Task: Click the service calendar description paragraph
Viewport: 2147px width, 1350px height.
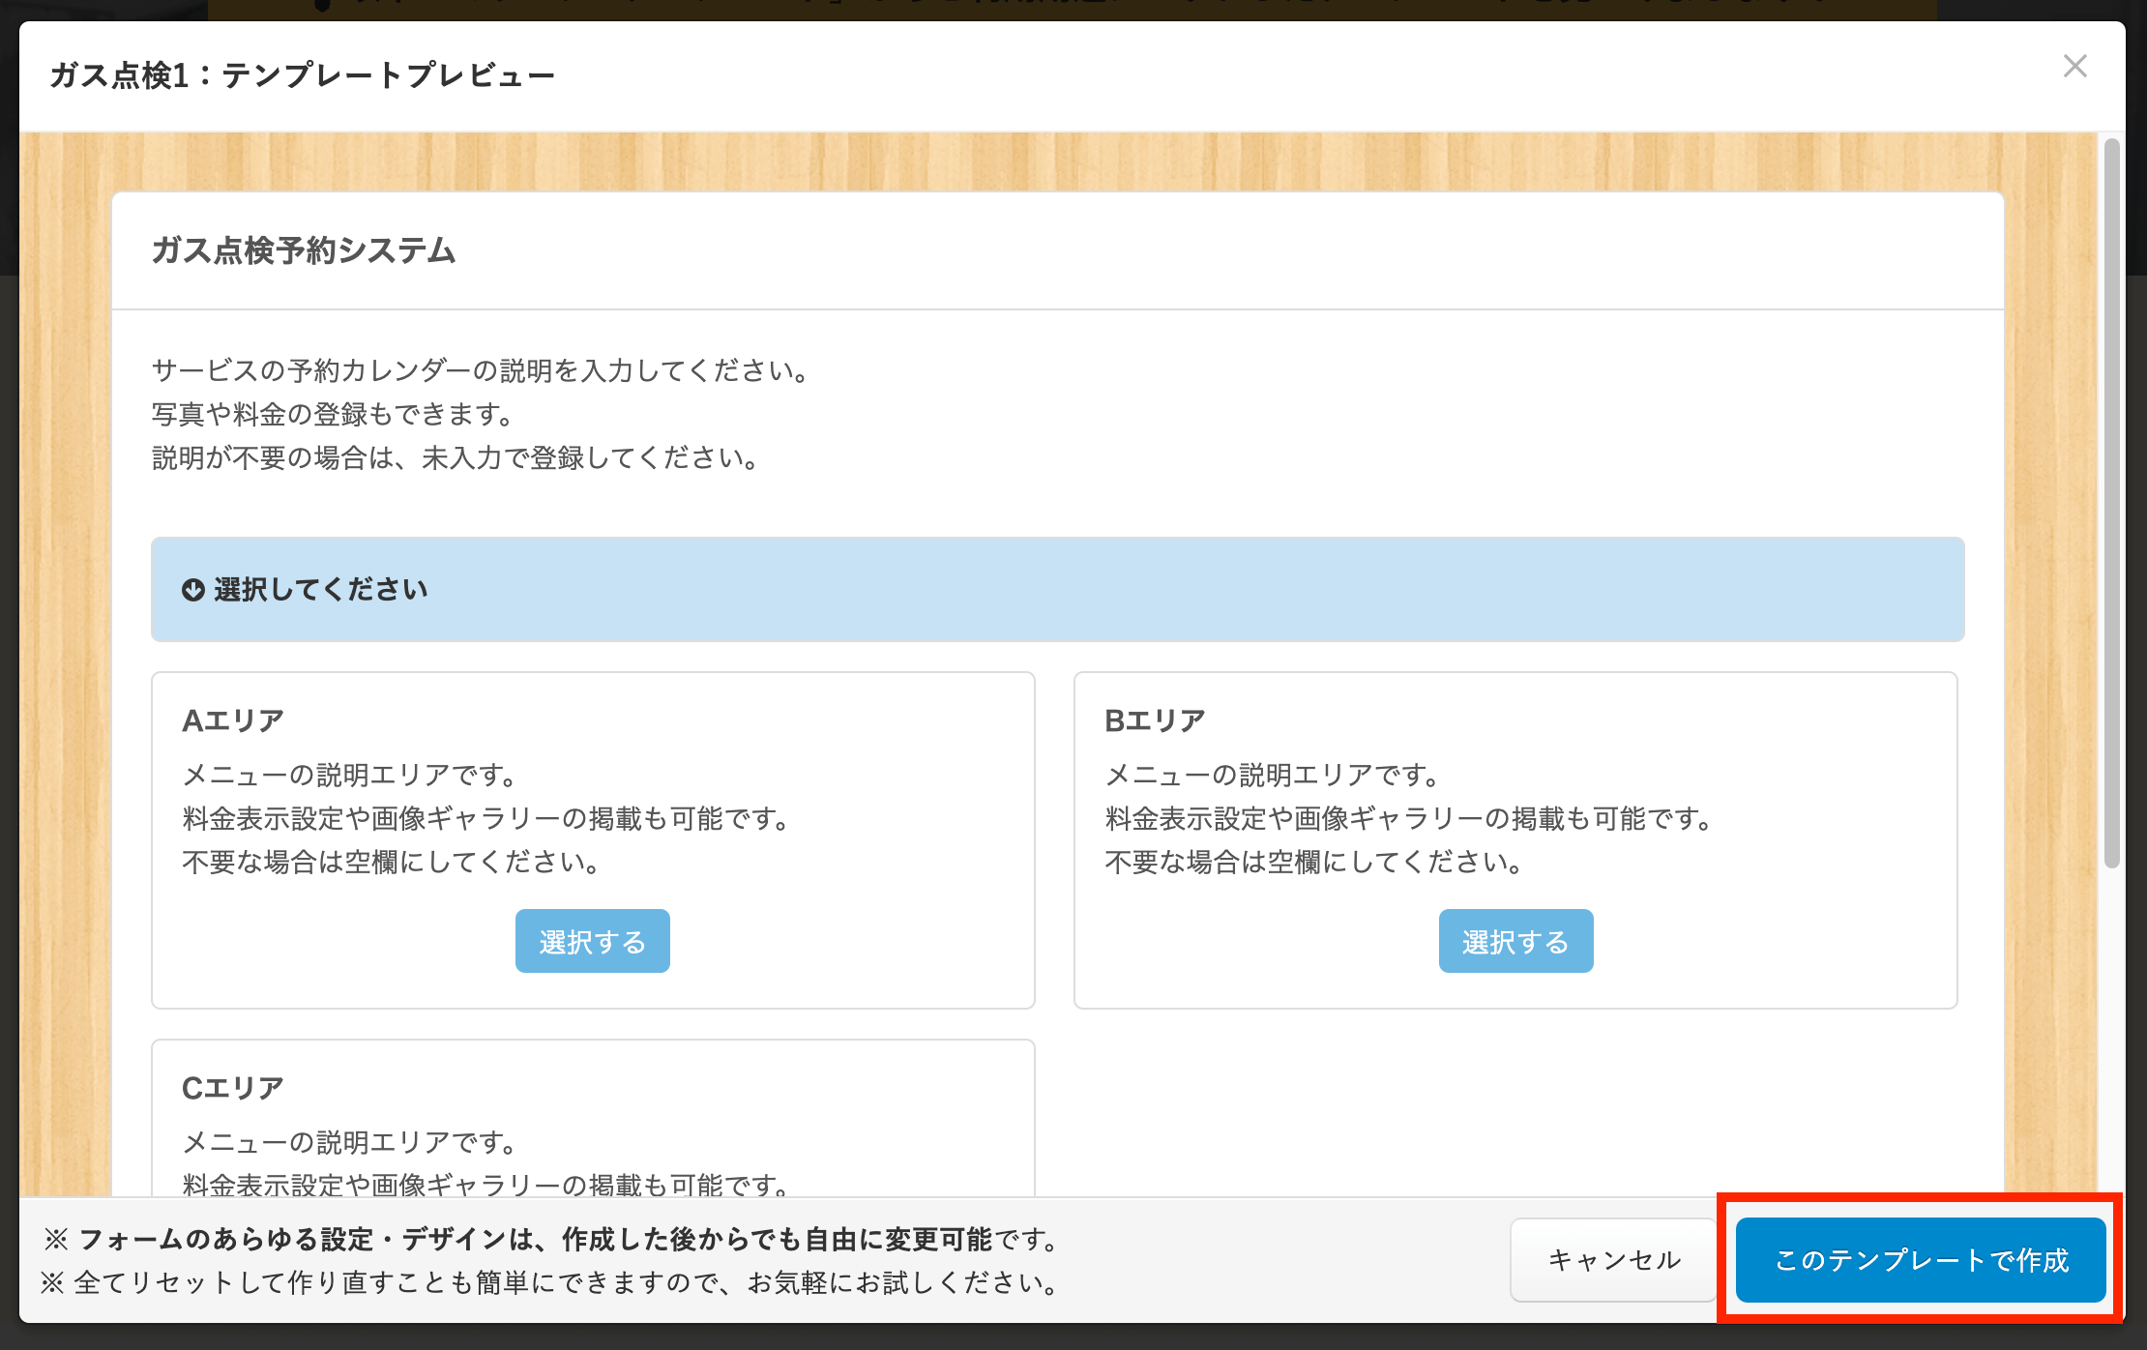Action: coord(481,414)
